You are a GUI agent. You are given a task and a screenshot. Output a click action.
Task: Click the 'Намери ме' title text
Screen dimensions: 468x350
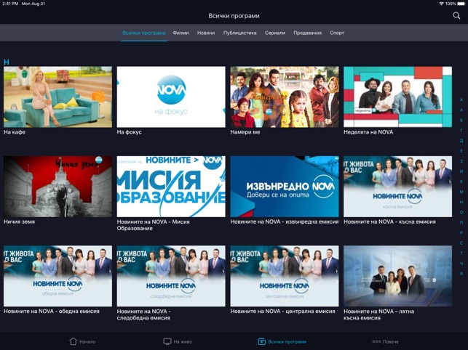click(x=245, y=132)
